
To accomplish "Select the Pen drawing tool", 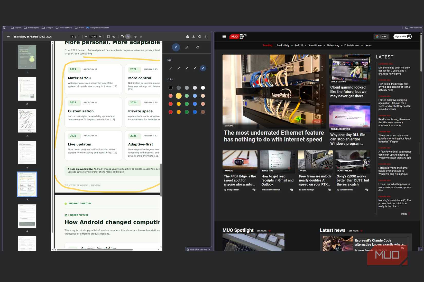I will coord(176,47).
